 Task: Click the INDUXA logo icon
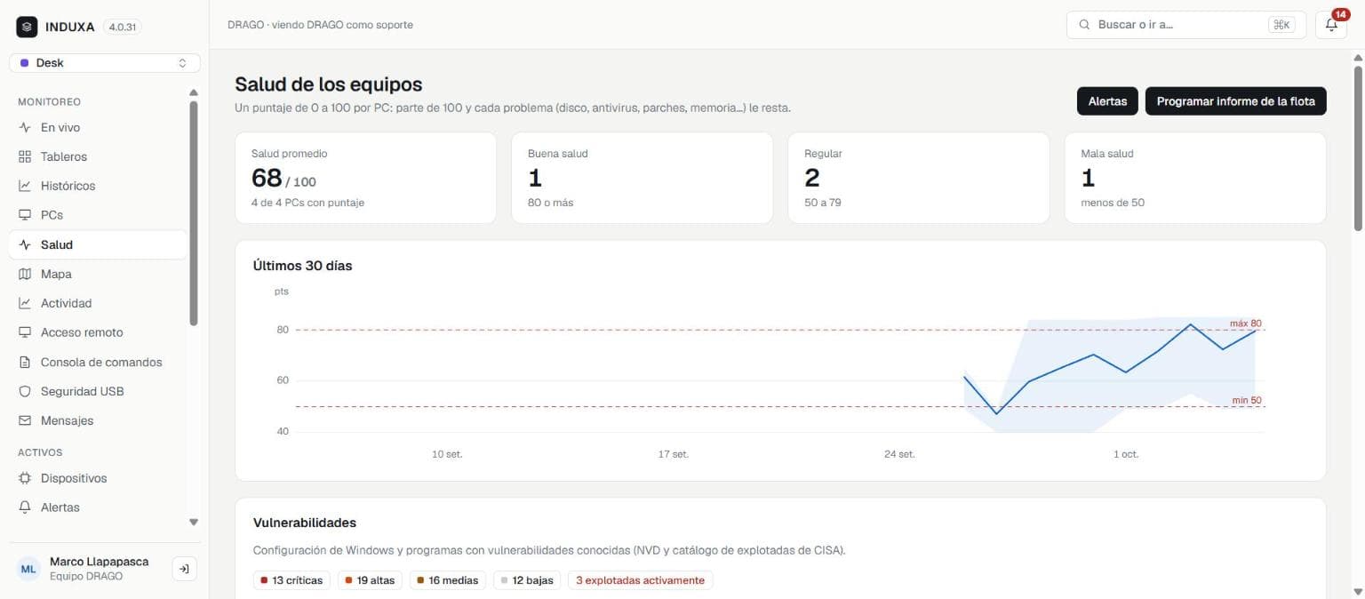(27, 27)
